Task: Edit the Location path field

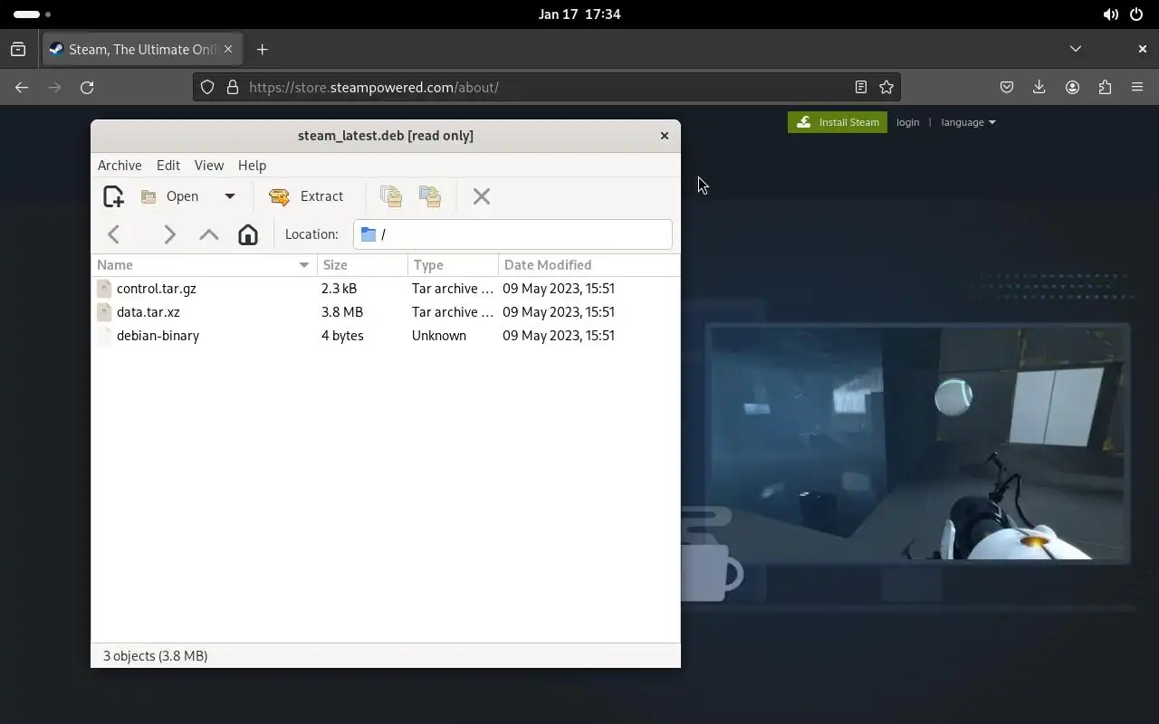Action: pyautogui.click(x=512, y=234)
